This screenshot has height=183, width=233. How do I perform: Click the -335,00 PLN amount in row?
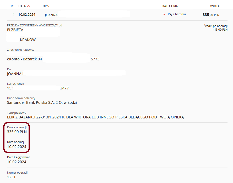[210, 15]
